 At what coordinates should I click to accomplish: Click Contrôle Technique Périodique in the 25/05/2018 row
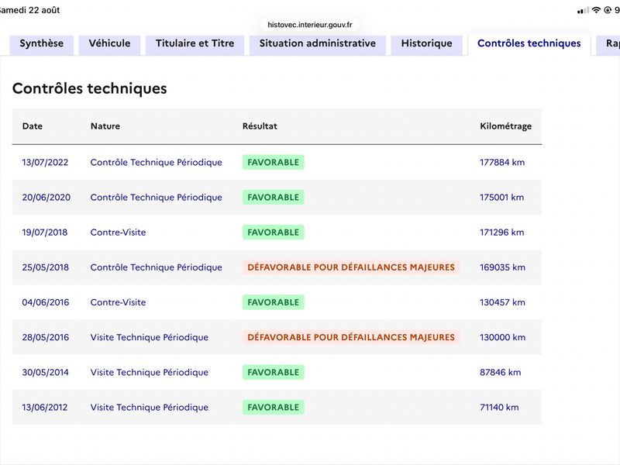(157, 267)
